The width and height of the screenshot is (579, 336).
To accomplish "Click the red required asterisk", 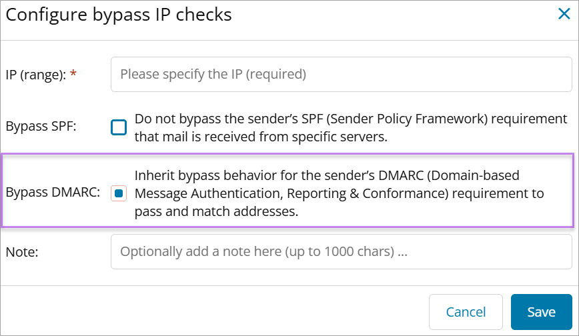I will pos(73,75).
